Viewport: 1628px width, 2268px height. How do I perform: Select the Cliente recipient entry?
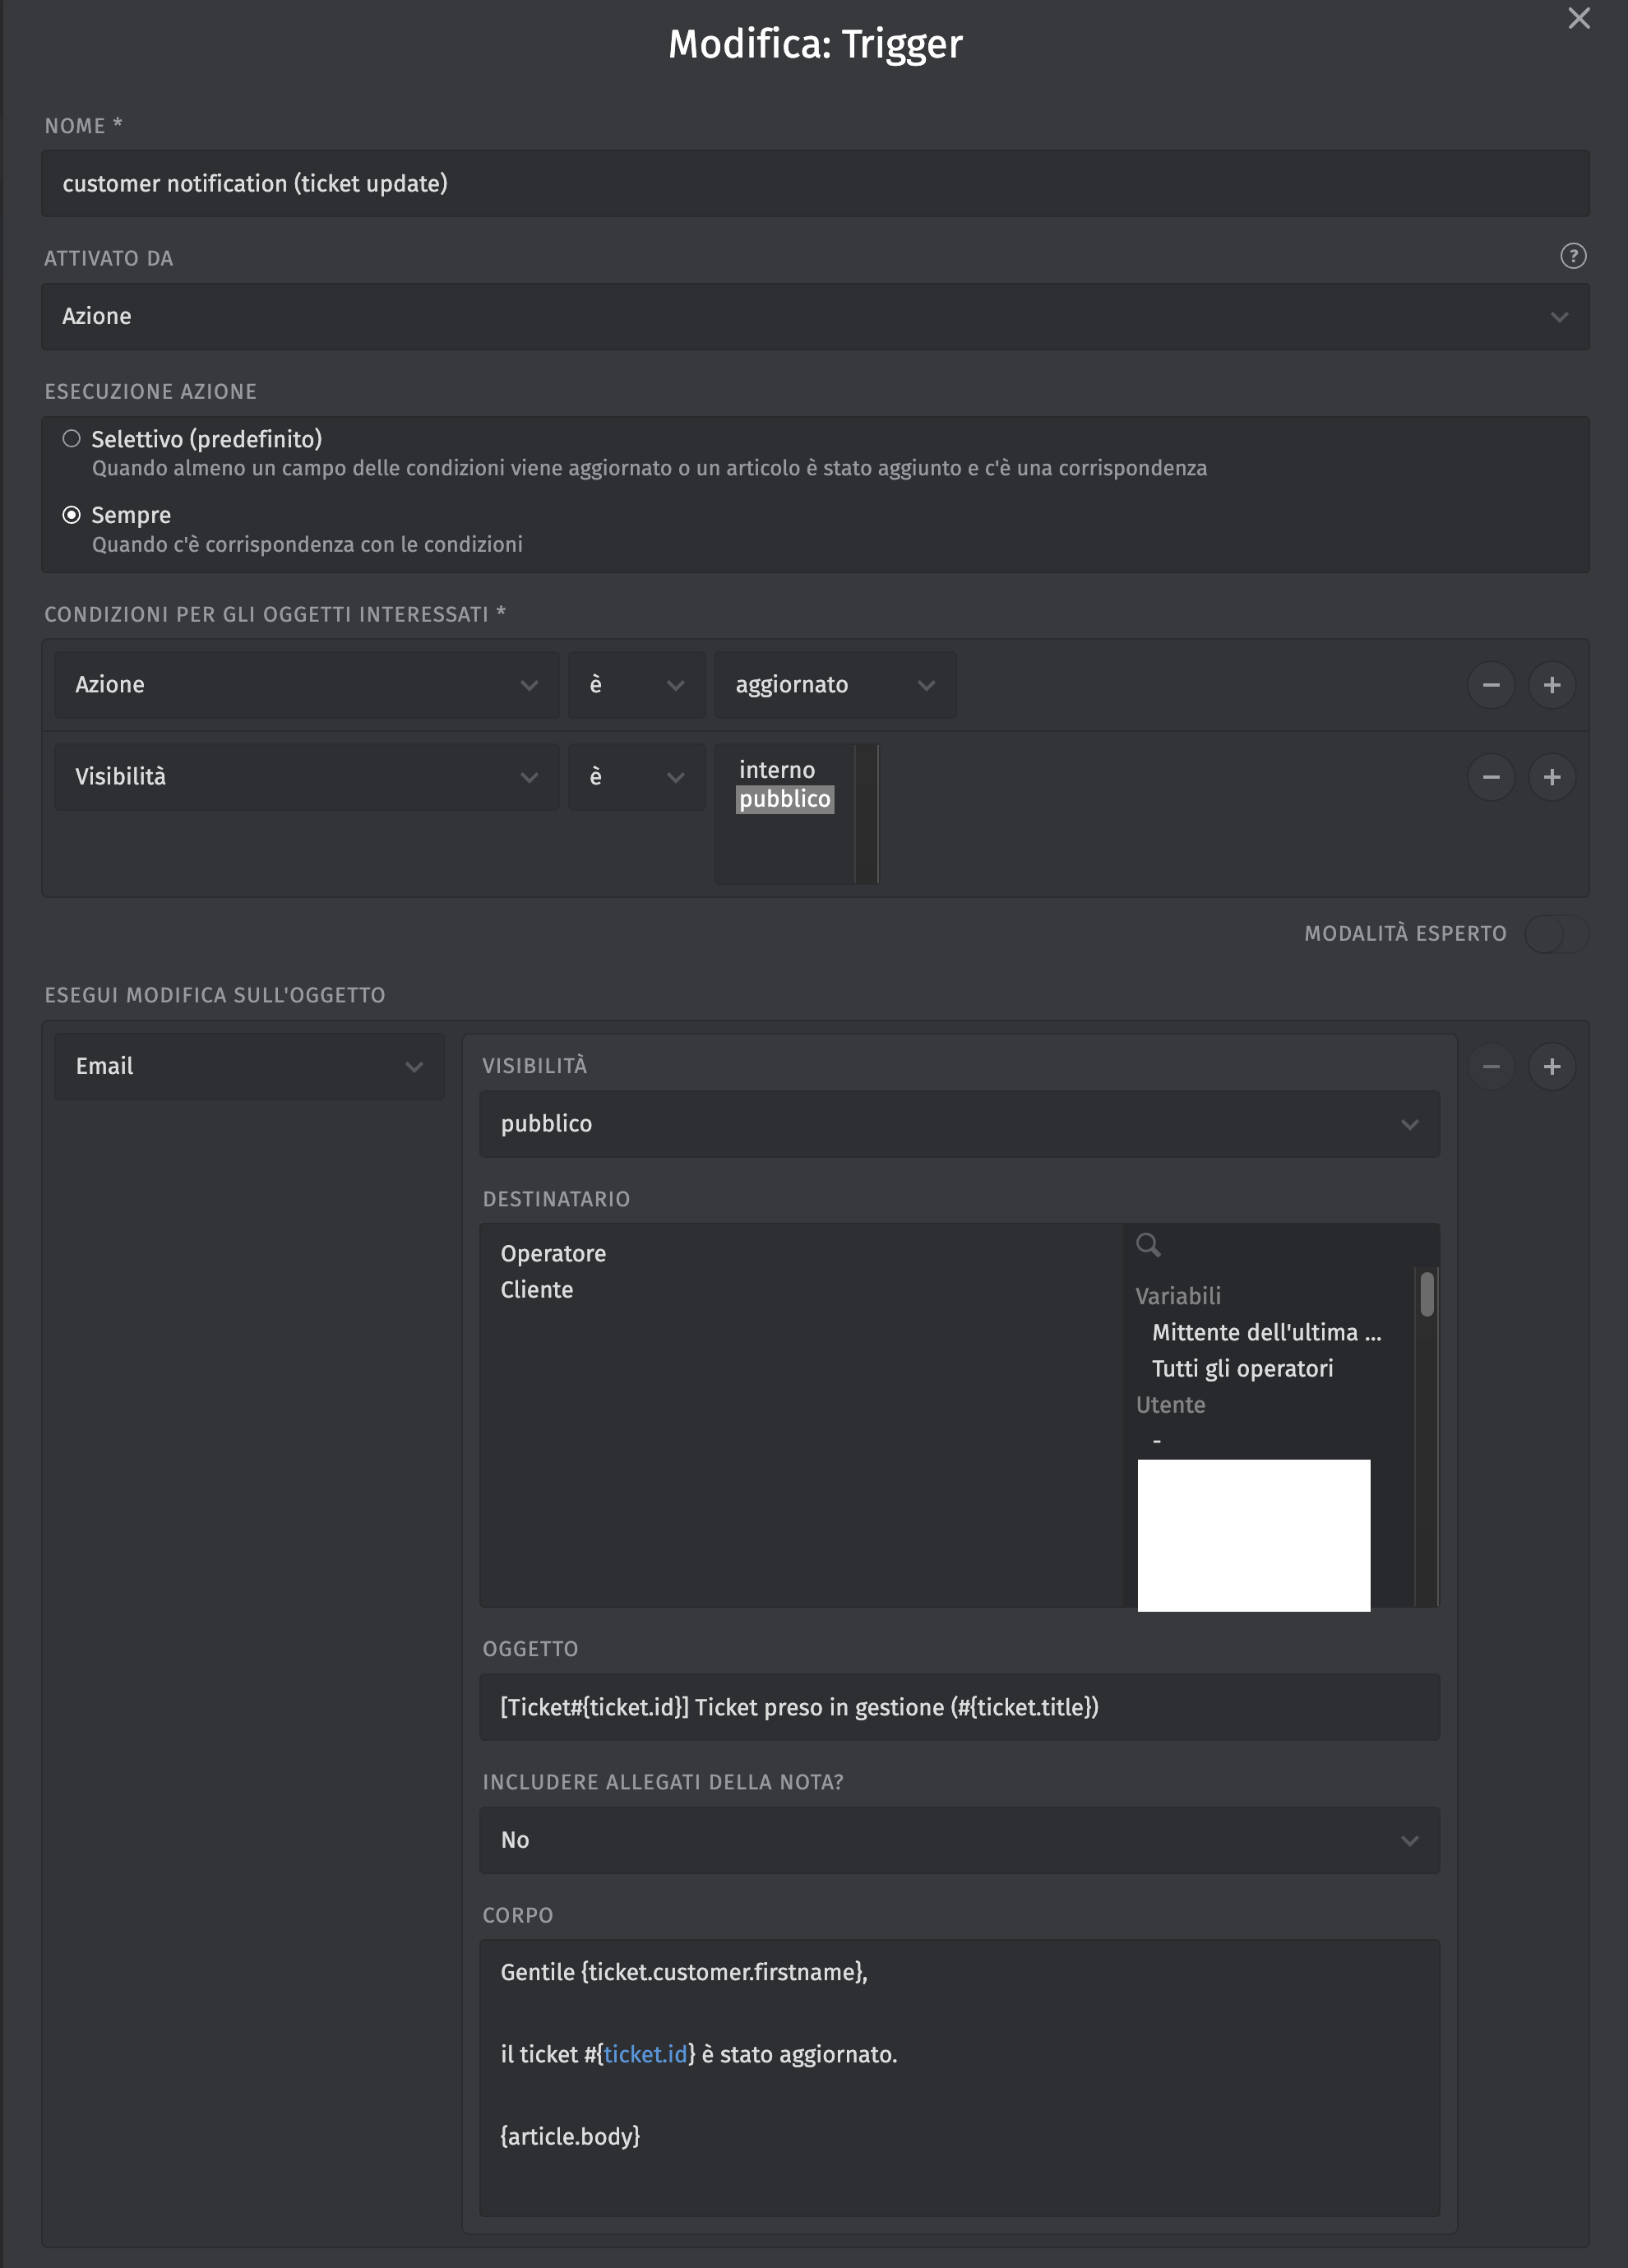tap(537, 1290)
